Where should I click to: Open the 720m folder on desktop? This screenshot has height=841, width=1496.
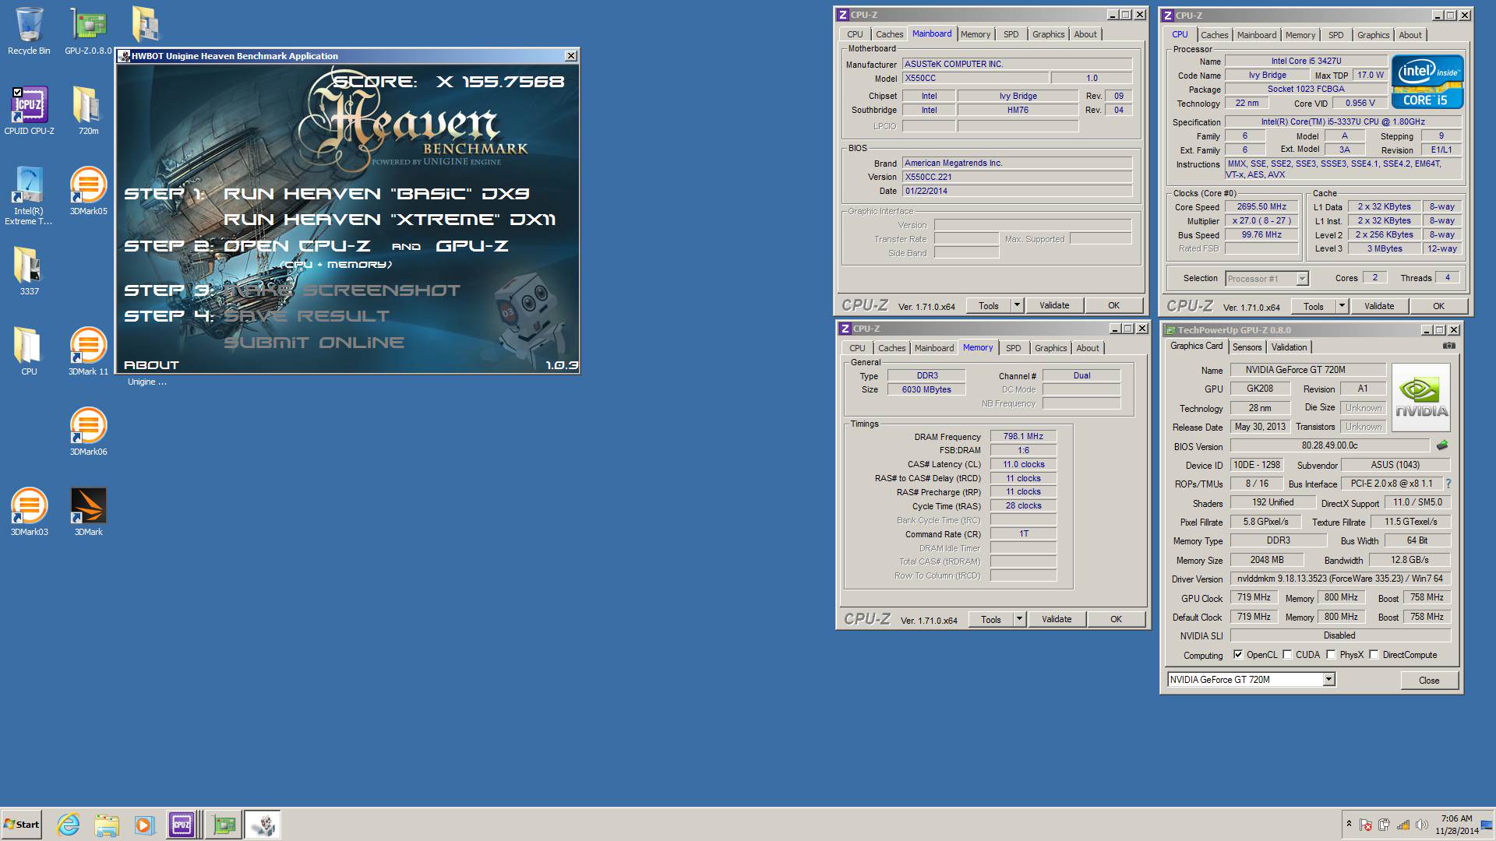click(x=88, y=111)
